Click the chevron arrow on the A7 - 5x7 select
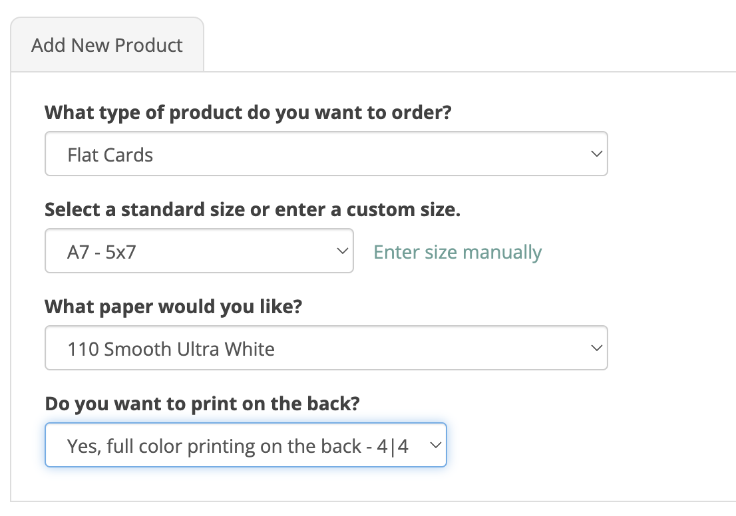This screenshot has height=516, width=736. (342, 251)
